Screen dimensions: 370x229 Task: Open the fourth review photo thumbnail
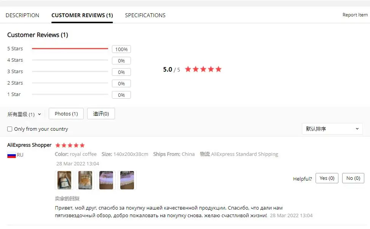click(127, 180)
